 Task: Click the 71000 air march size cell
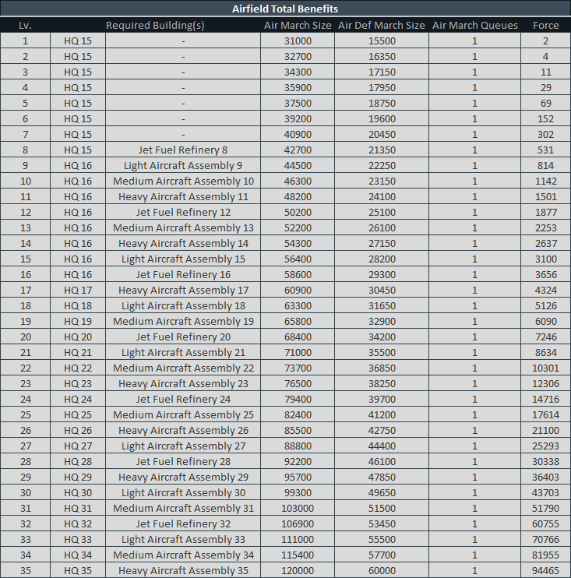click(x=298, y=352)
